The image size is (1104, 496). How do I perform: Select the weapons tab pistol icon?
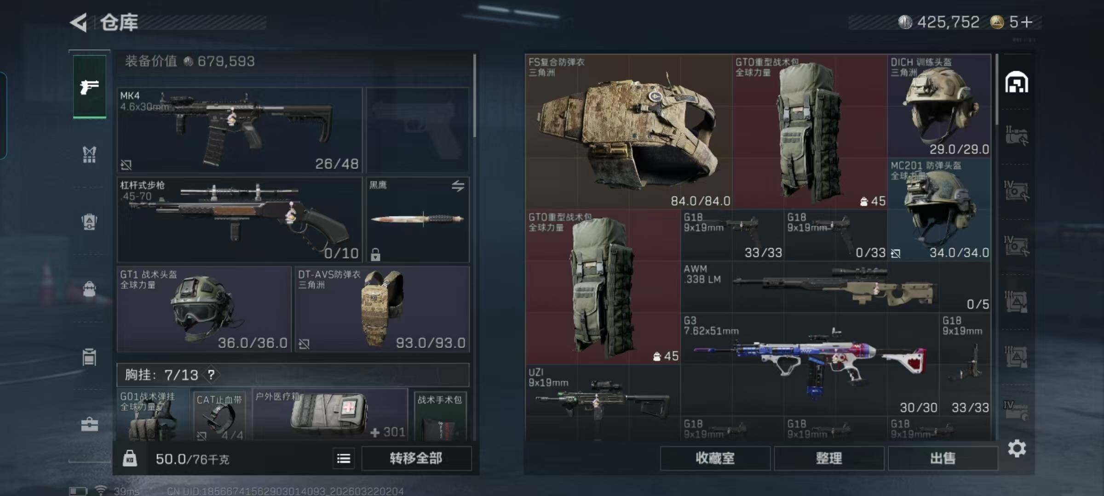tap(89, 86)
